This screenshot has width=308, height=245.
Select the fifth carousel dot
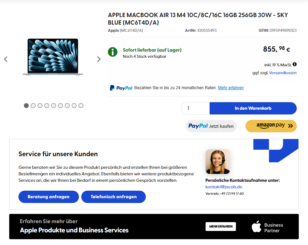click(54, 106)
